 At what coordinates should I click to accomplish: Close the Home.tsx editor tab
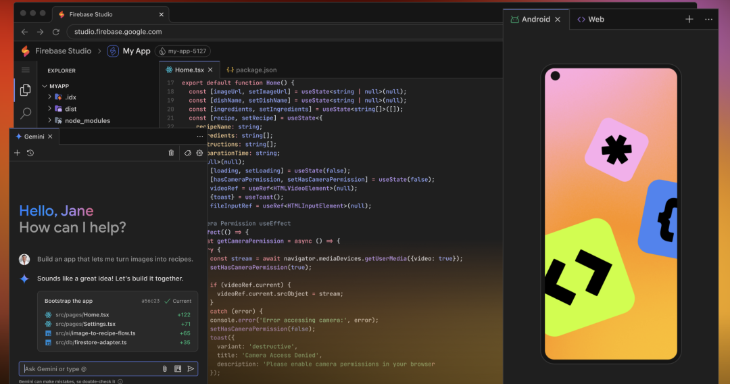tap(210, 70)
